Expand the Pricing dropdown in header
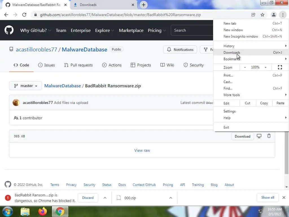The width and height of the screenshot is (289, 217). 157,31
